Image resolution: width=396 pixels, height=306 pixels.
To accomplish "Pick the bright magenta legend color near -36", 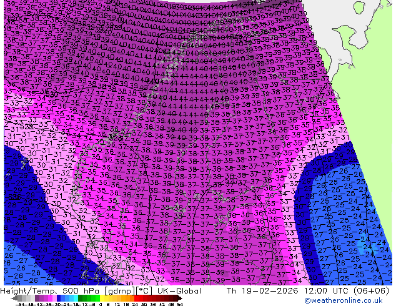I will pyautogui.click(x=50, y=299).
